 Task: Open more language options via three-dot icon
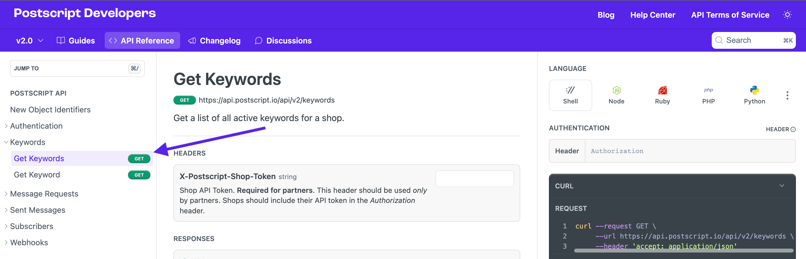point(787,95)
